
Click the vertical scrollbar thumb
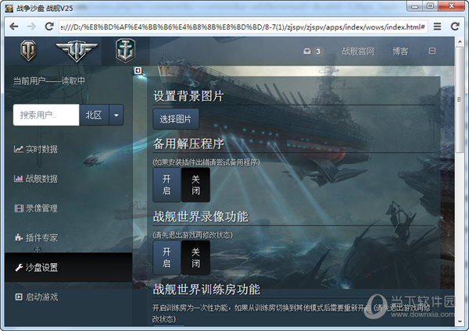coord(460,99)
